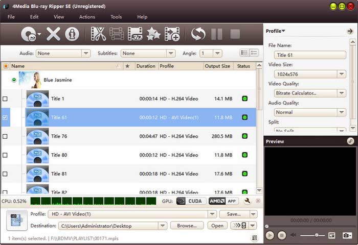Open the wrench settings icon
This screenshot has width=358, height=245.
point(247,201)
